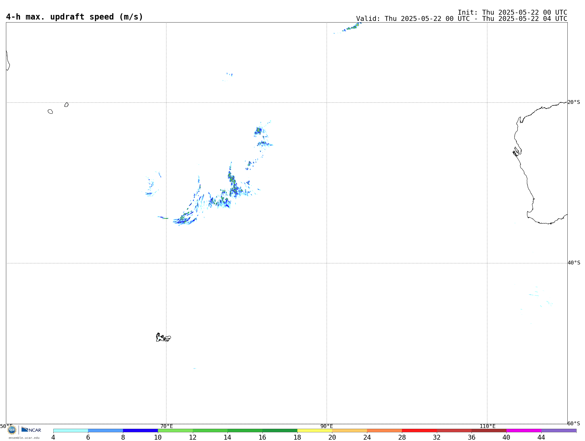This screenshot has width=585, height=441.
Task: Click the dark red 36-40 color swatch
Action: pyautogui.click(x=489, y=431)
